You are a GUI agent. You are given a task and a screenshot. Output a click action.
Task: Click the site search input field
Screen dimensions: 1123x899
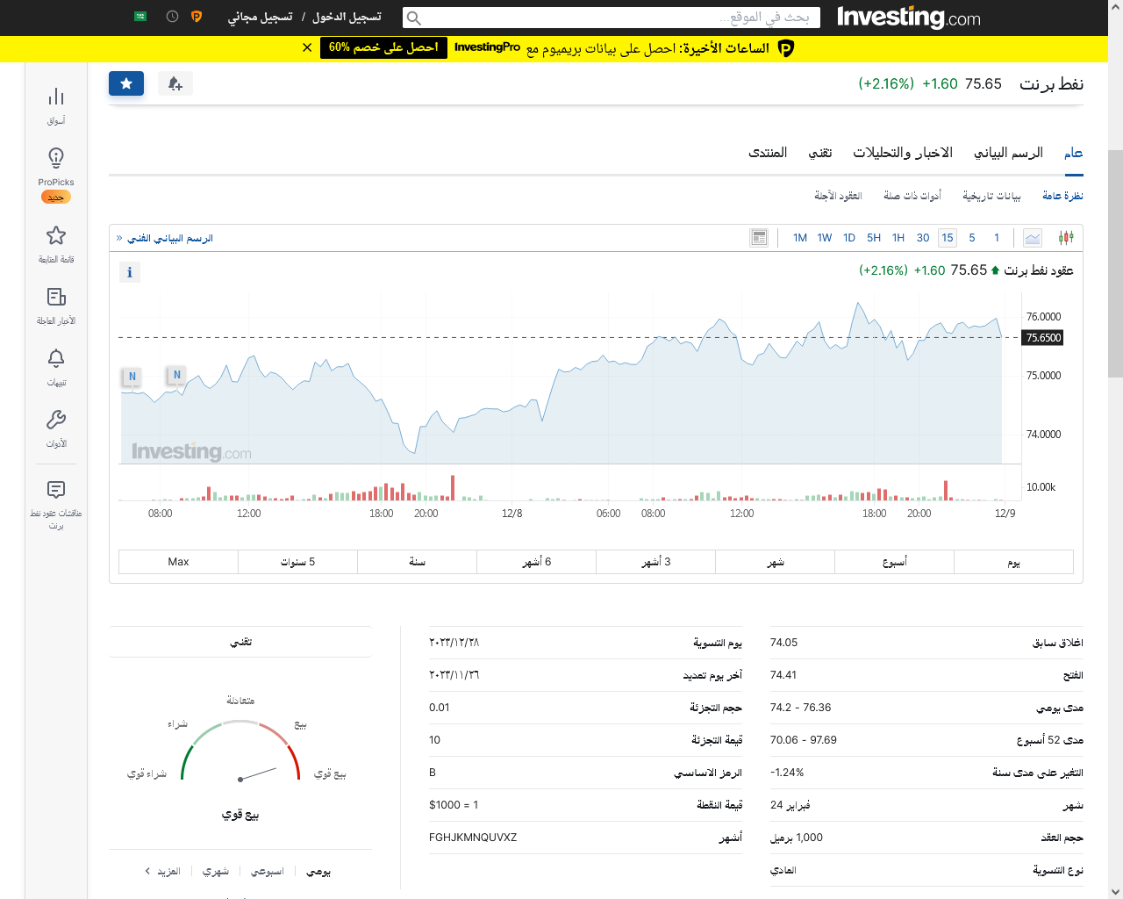pos(612,18)
